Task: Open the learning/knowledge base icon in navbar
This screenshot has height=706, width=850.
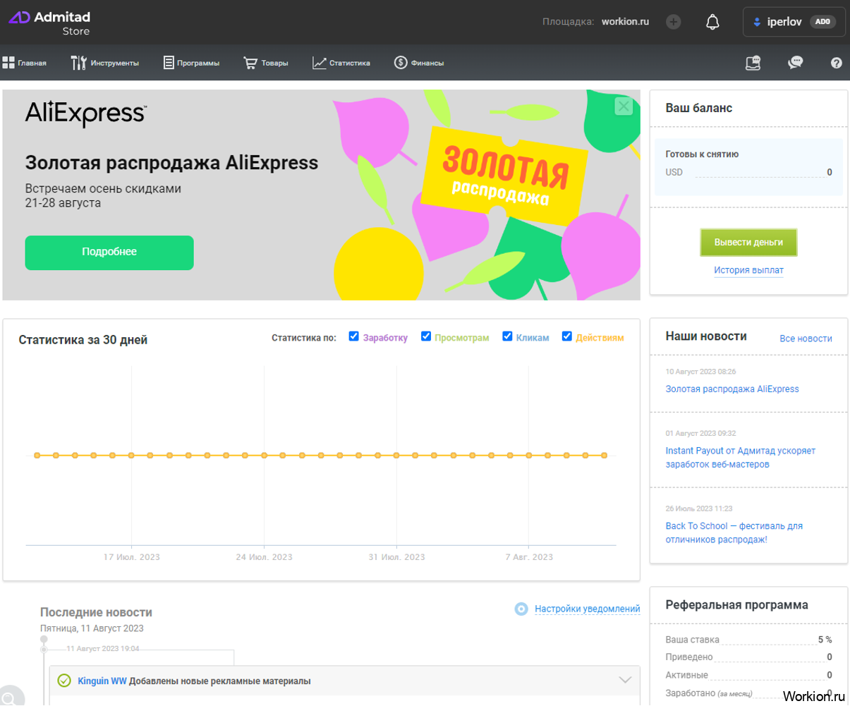Action: pos(753,63)
